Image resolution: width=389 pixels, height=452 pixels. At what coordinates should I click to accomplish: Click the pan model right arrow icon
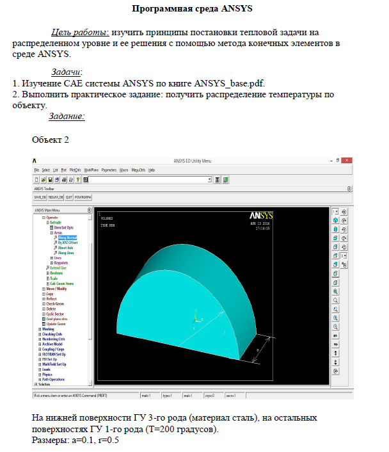click(335, 344)
